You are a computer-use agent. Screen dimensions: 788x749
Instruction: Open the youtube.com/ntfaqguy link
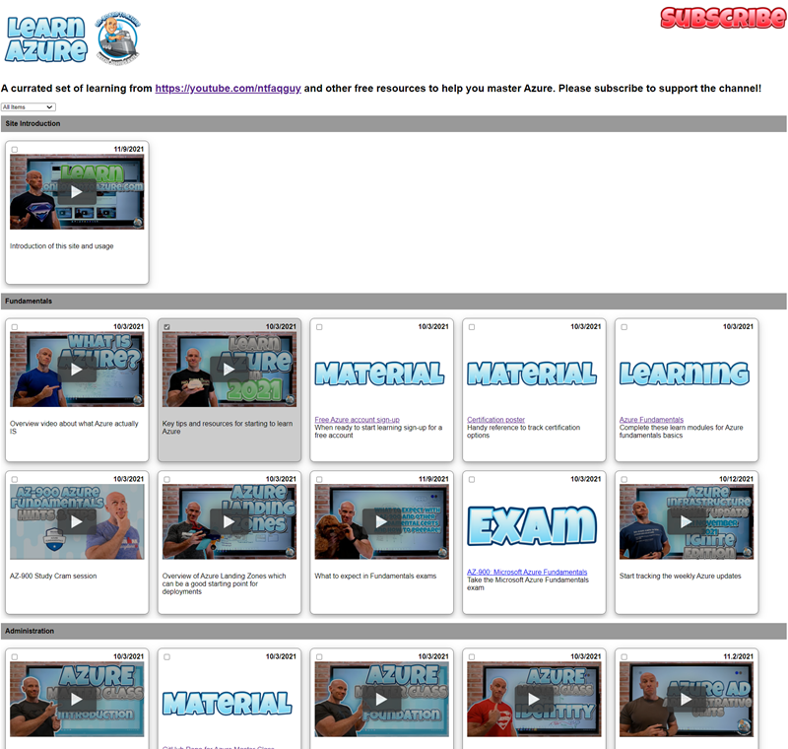tap(229, 88)
